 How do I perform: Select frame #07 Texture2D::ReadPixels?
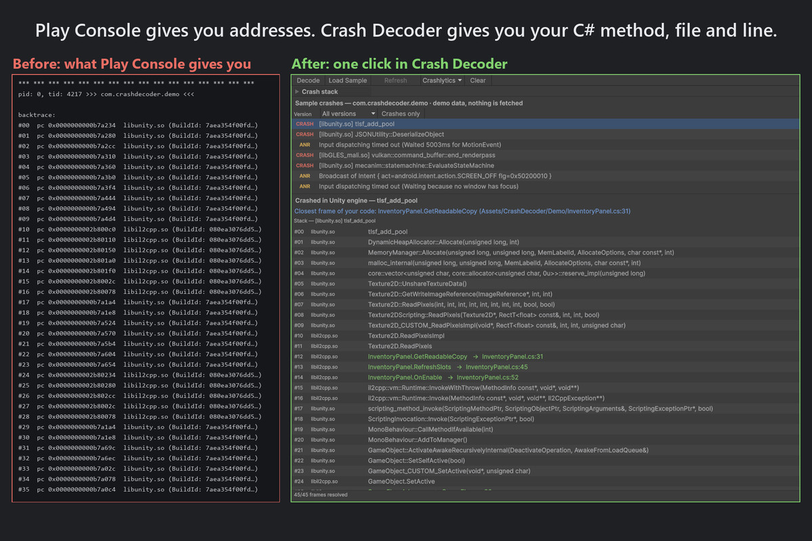point(546,304)
